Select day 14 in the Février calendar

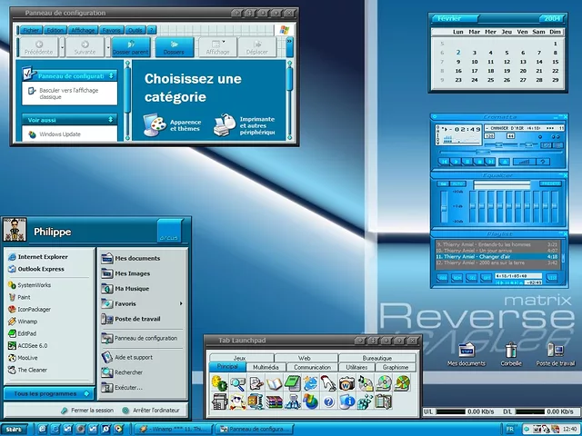[539, 62]
